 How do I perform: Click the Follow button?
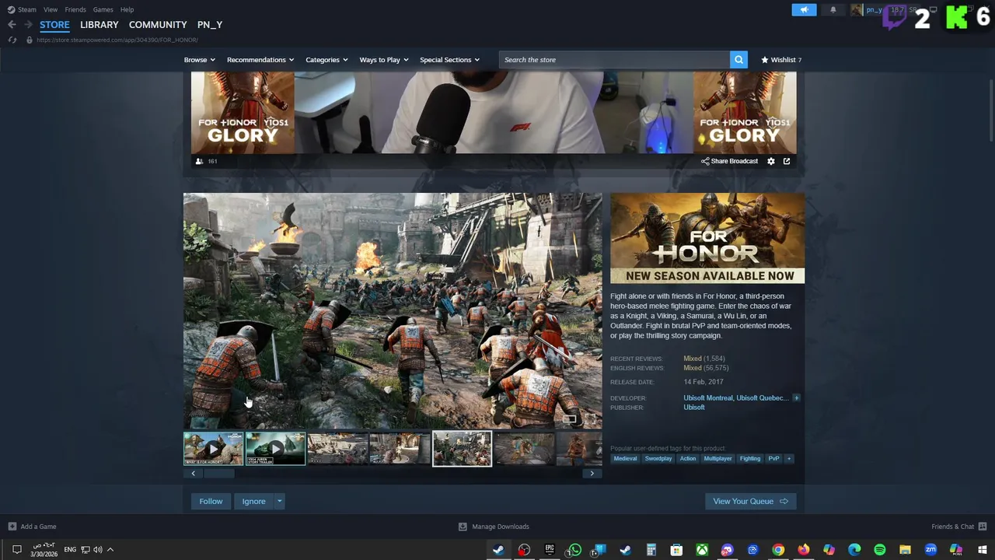pyautogui.click(x=211, y=502)
